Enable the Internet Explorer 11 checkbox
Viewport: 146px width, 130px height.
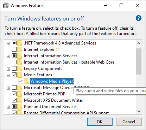14,49
